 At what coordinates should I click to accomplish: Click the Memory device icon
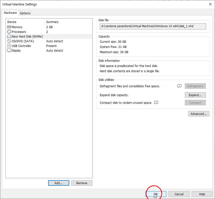click(x=9, y=27)
